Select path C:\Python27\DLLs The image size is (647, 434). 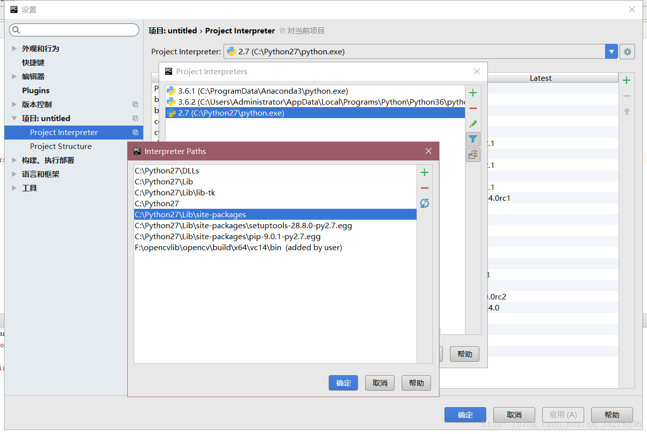(275, 170)
